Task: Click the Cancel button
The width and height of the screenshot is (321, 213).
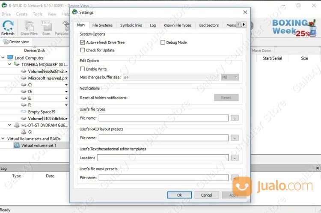Action: [207, 195]
